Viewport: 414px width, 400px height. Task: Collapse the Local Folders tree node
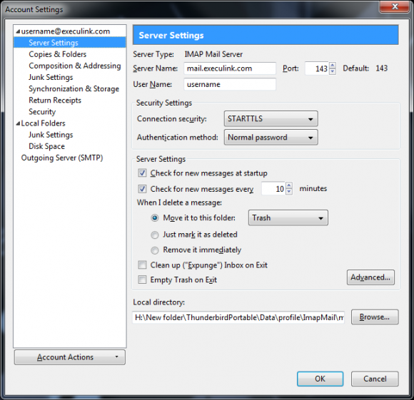pos(18,123)
